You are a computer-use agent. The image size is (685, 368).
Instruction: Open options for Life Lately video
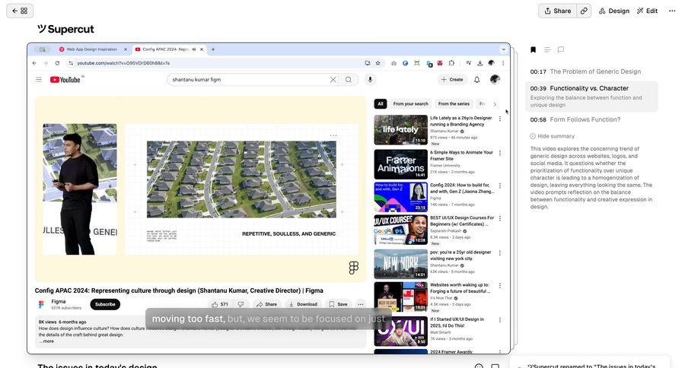500,119
